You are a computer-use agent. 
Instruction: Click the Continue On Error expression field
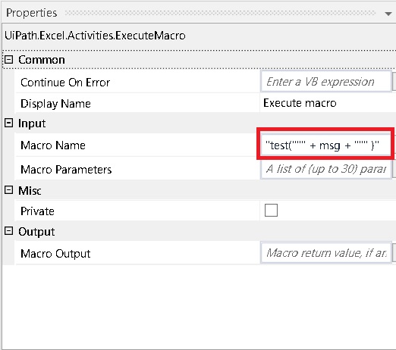[x=326, y=81]
